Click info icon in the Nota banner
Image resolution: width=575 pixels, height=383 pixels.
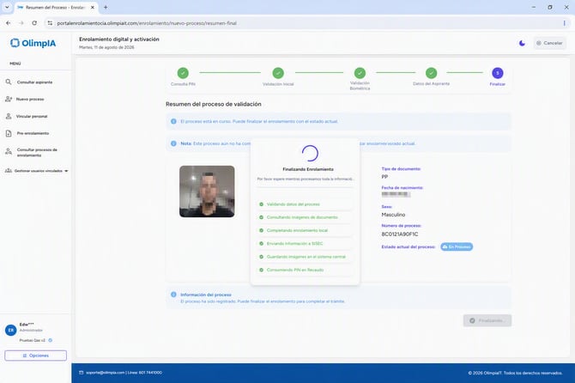pos(173,143)
